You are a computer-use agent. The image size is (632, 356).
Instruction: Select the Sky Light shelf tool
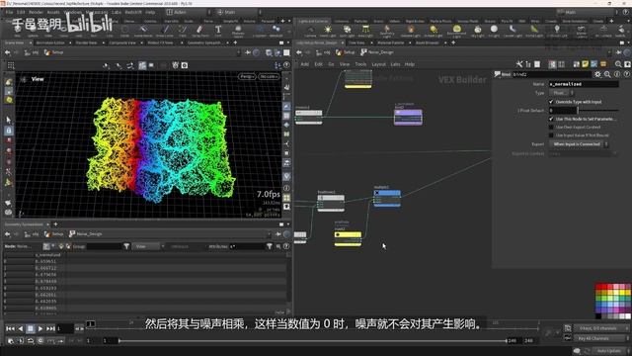click(478, 31)
